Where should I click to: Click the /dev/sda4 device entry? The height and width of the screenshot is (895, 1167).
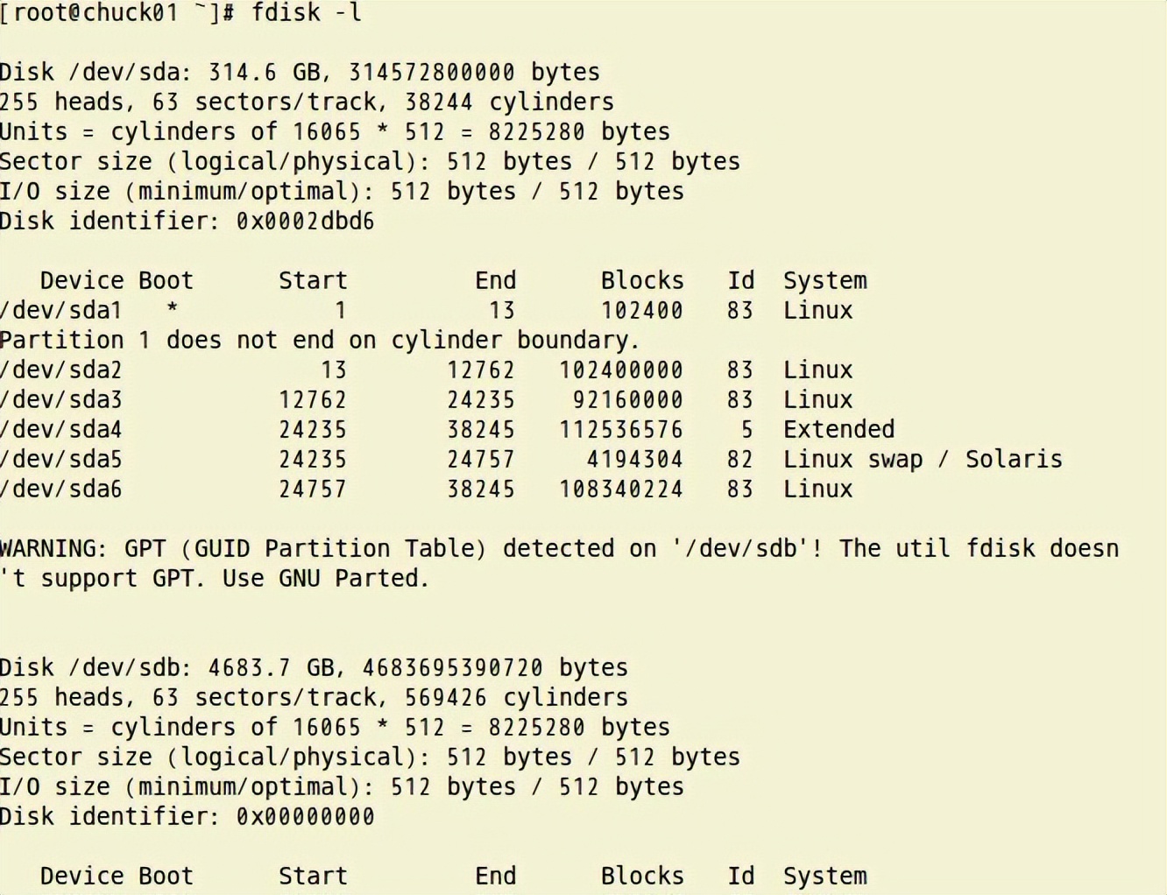point(61,429)
